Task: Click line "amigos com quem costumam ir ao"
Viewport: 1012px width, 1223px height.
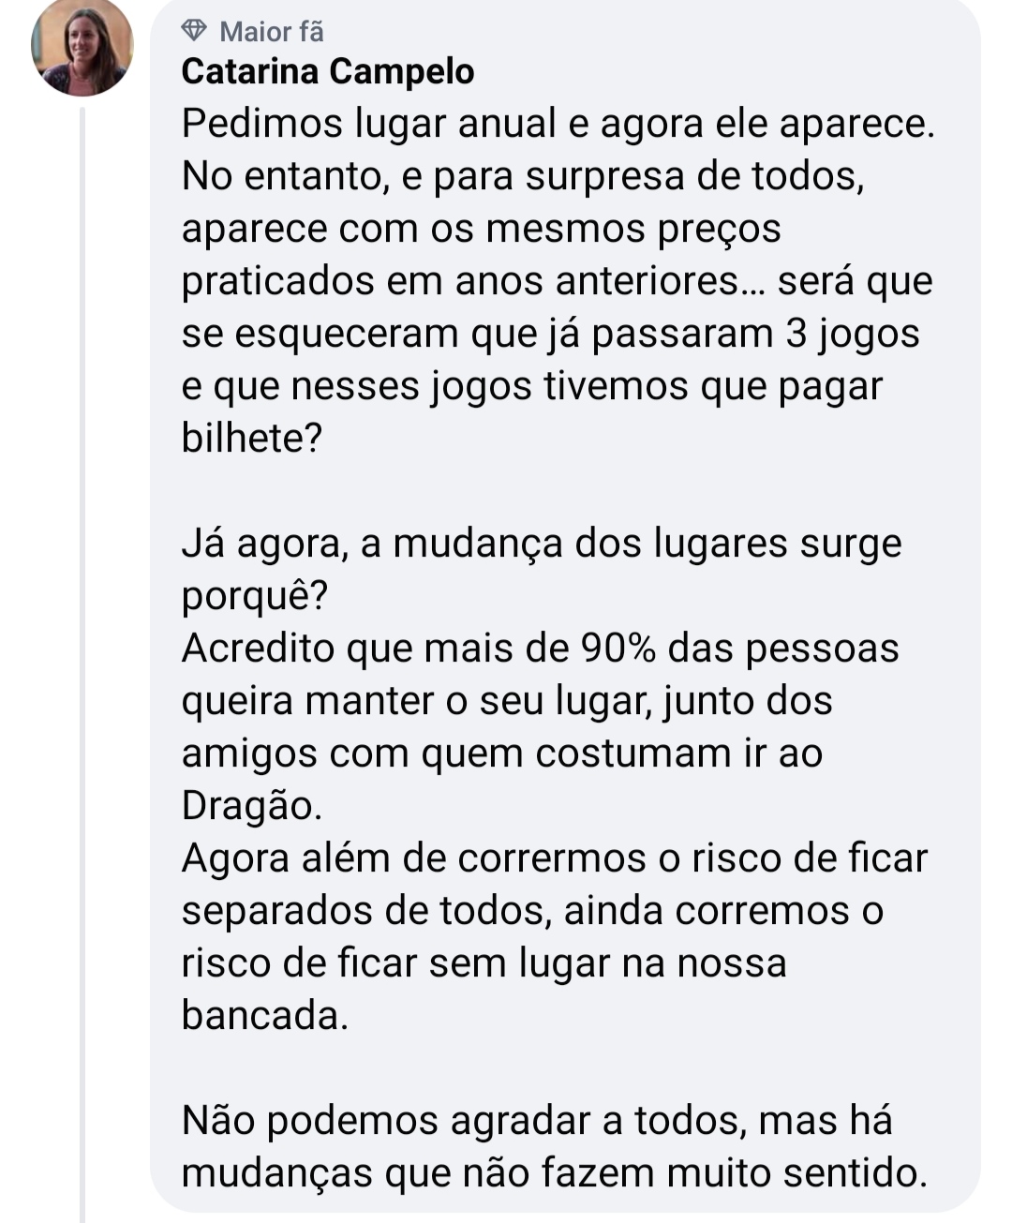Action: click(x=501, y=753)
